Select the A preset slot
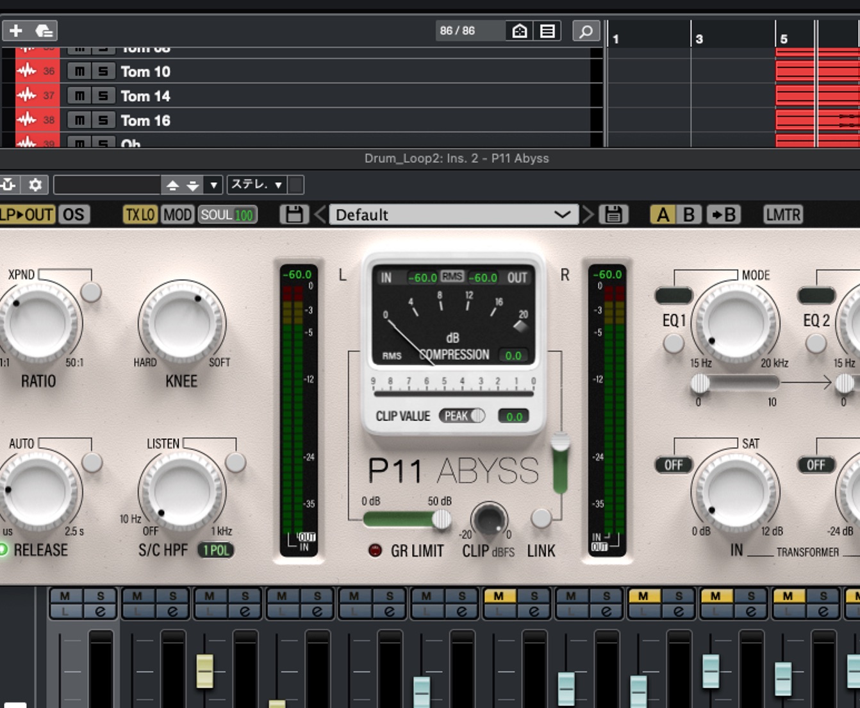 (x=663, y=214)
